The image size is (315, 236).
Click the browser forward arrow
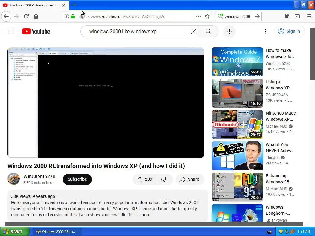click(x=16, y=16)
